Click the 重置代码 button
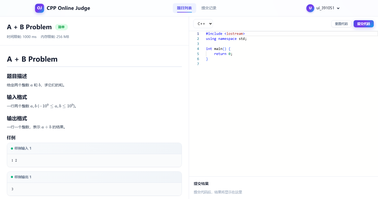 click(341, 24)
